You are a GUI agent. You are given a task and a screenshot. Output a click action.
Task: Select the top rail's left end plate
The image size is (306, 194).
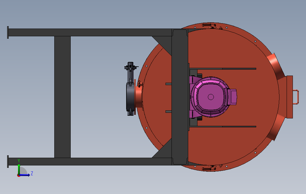8,32
